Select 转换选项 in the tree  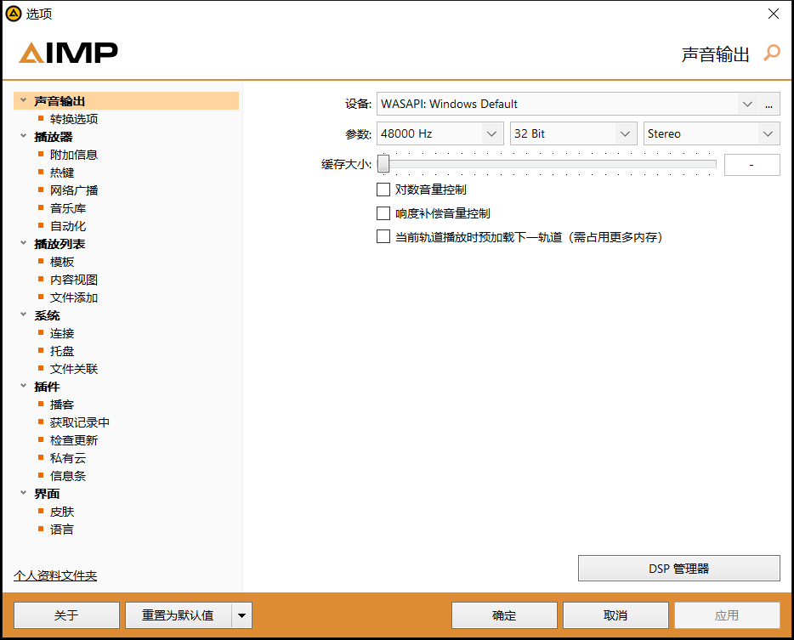click(x=74, y=119)
